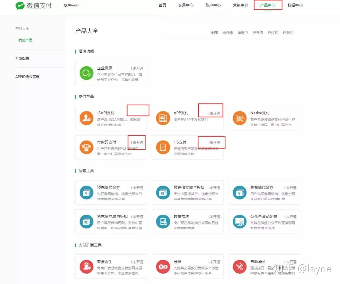Screen dimensions: 340x284
Task: Open the 免充值代金券 product icon
Action: coord(240,192)
